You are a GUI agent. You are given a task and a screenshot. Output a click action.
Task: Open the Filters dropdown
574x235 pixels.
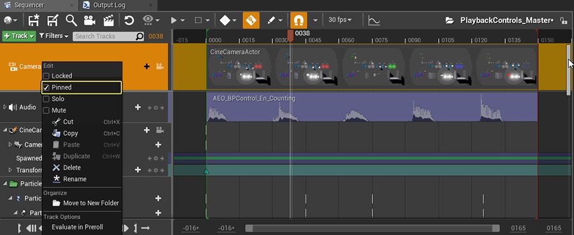[54, 36]
